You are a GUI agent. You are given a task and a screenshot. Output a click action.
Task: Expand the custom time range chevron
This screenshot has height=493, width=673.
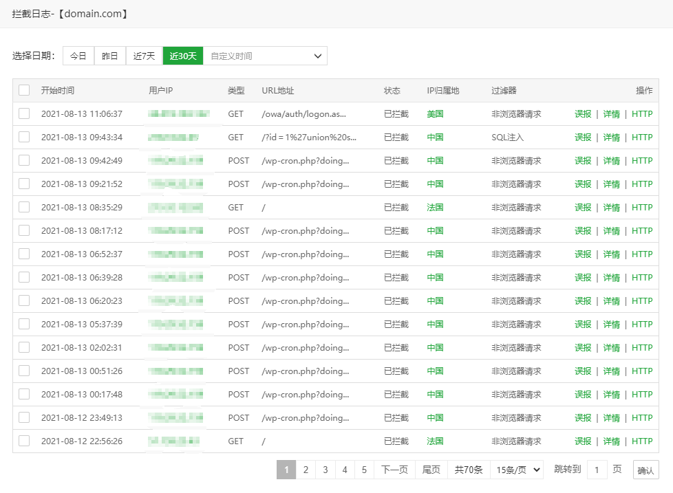click(x=316, y=56)
